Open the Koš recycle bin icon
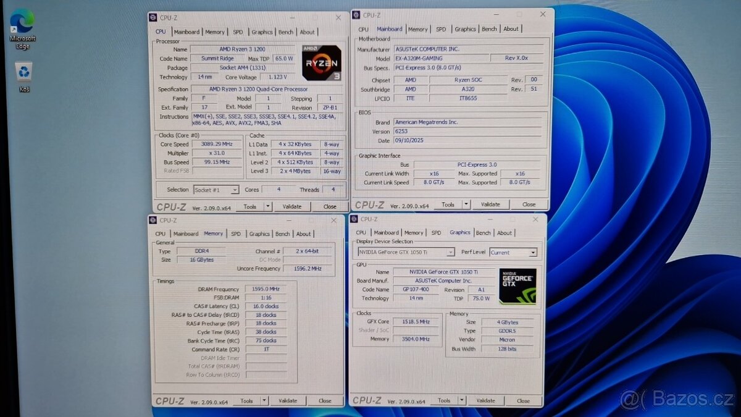The image size is (741, 417). 23,73
